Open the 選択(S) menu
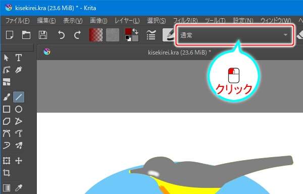This screenshot has width=303, height=194. pos(157,21)
